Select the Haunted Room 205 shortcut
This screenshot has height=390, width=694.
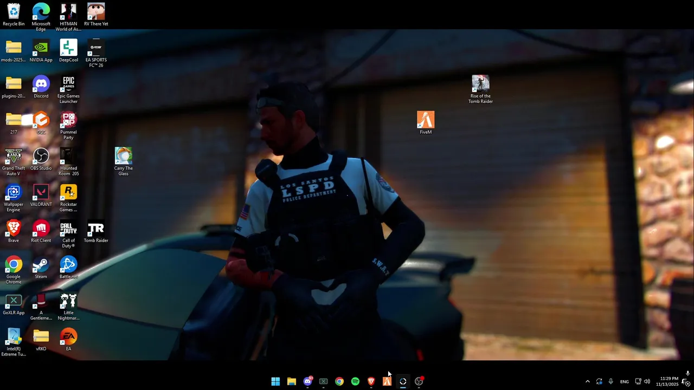[68, 162]
